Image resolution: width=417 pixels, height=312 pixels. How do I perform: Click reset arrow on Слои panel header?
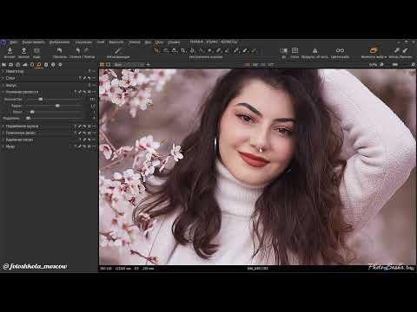coord(89,78)
